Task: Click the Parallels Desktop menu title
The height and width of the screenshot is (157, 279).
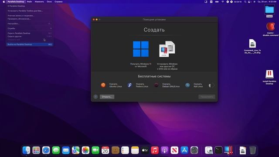Action: coord(16,2)
